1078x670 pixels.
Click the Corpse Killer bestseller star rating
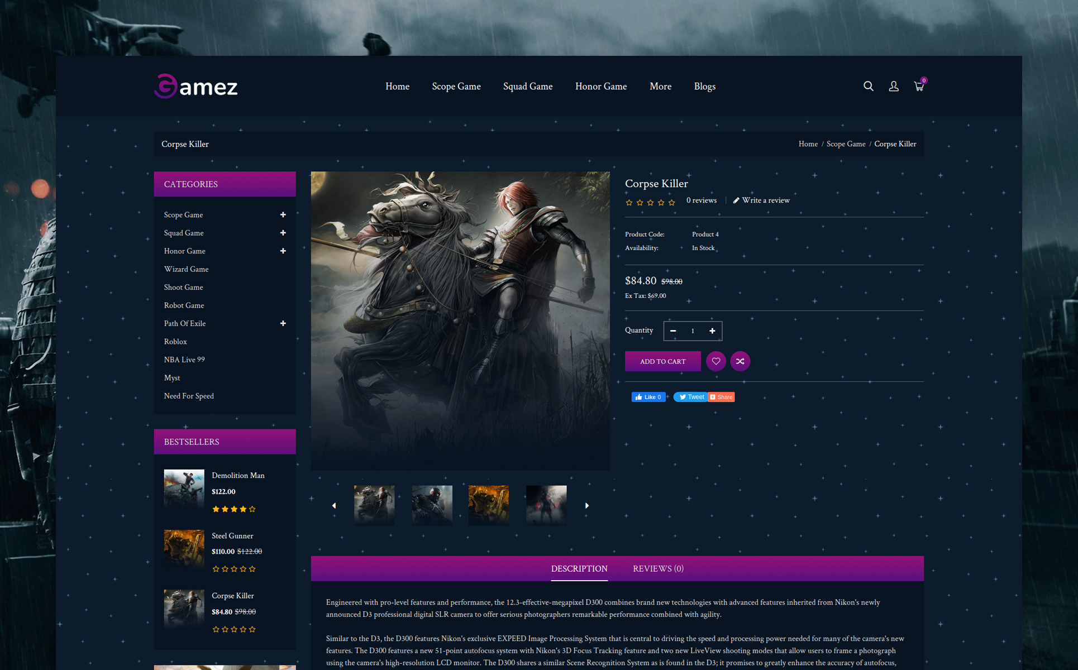(x=234, y=629)
